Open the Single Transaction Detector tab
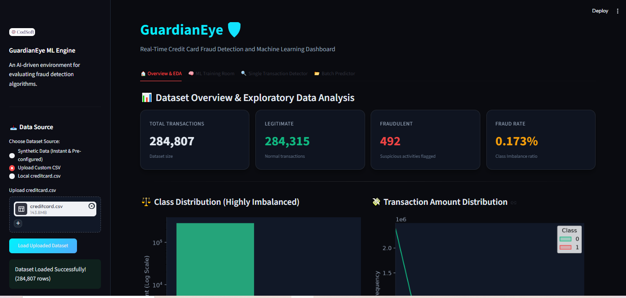The image size is (626, 298). tap(274, 73)
